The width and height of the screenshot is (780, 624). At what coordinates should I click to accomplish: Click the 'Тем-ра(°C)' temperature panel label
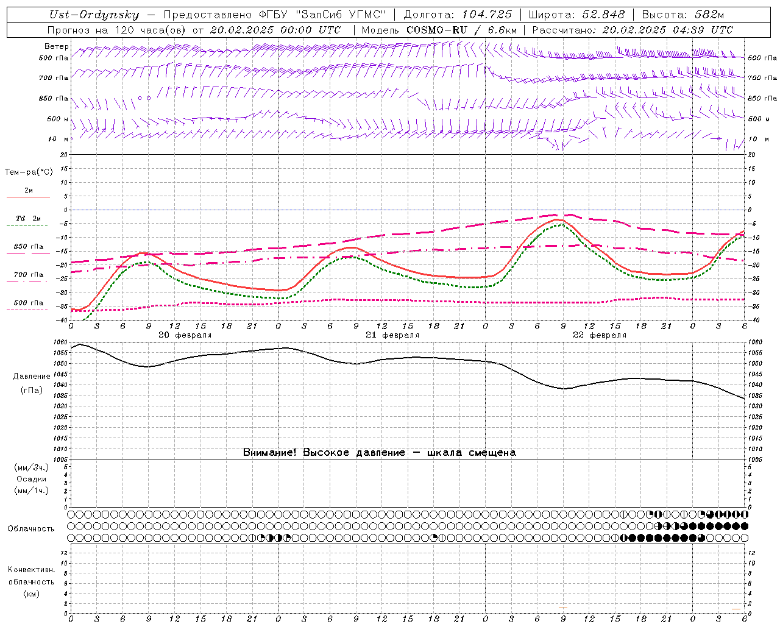(29, 172)
